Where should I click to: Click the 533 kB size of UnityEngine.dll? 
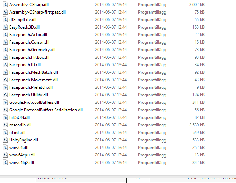[198, 140]
